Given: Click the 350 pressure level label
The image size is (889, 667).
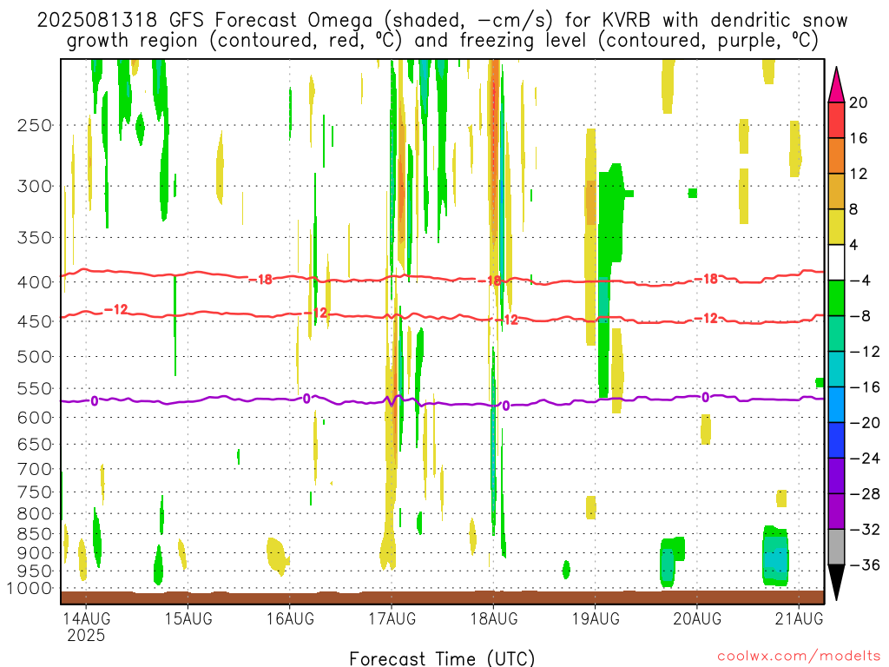Looking at the screenshot, I should click(x=35, y=238).
